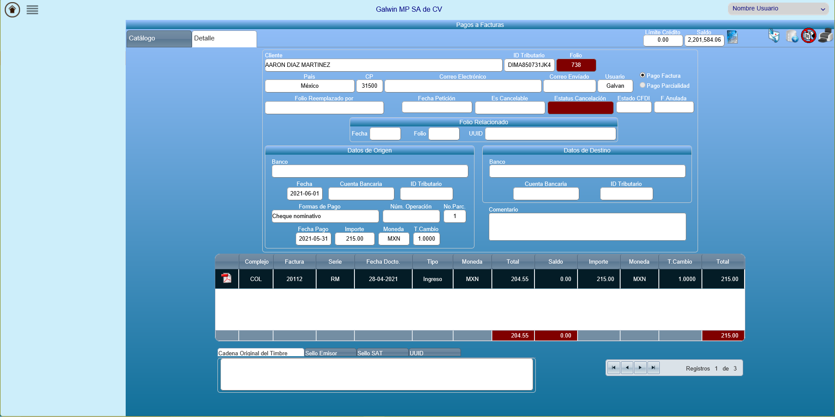Click red Estatus Cancelación field
This screenshot has height=417, width=835.
[581, 108]
